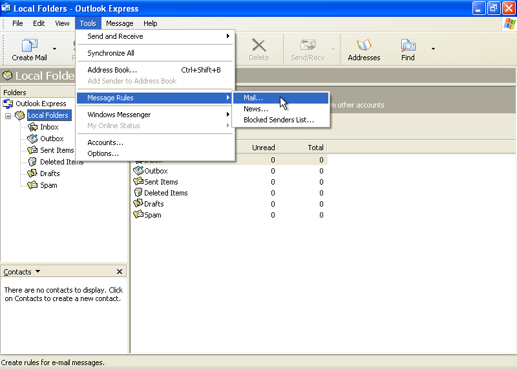Image resolution: width=517 pixels, height=369 pixels.
Task: Select Deleted Items icon in the folder tree
Action: (x=32, y=162)
